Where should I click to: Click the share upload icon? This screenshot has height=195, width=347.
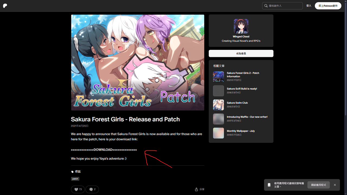pos(196,189)
